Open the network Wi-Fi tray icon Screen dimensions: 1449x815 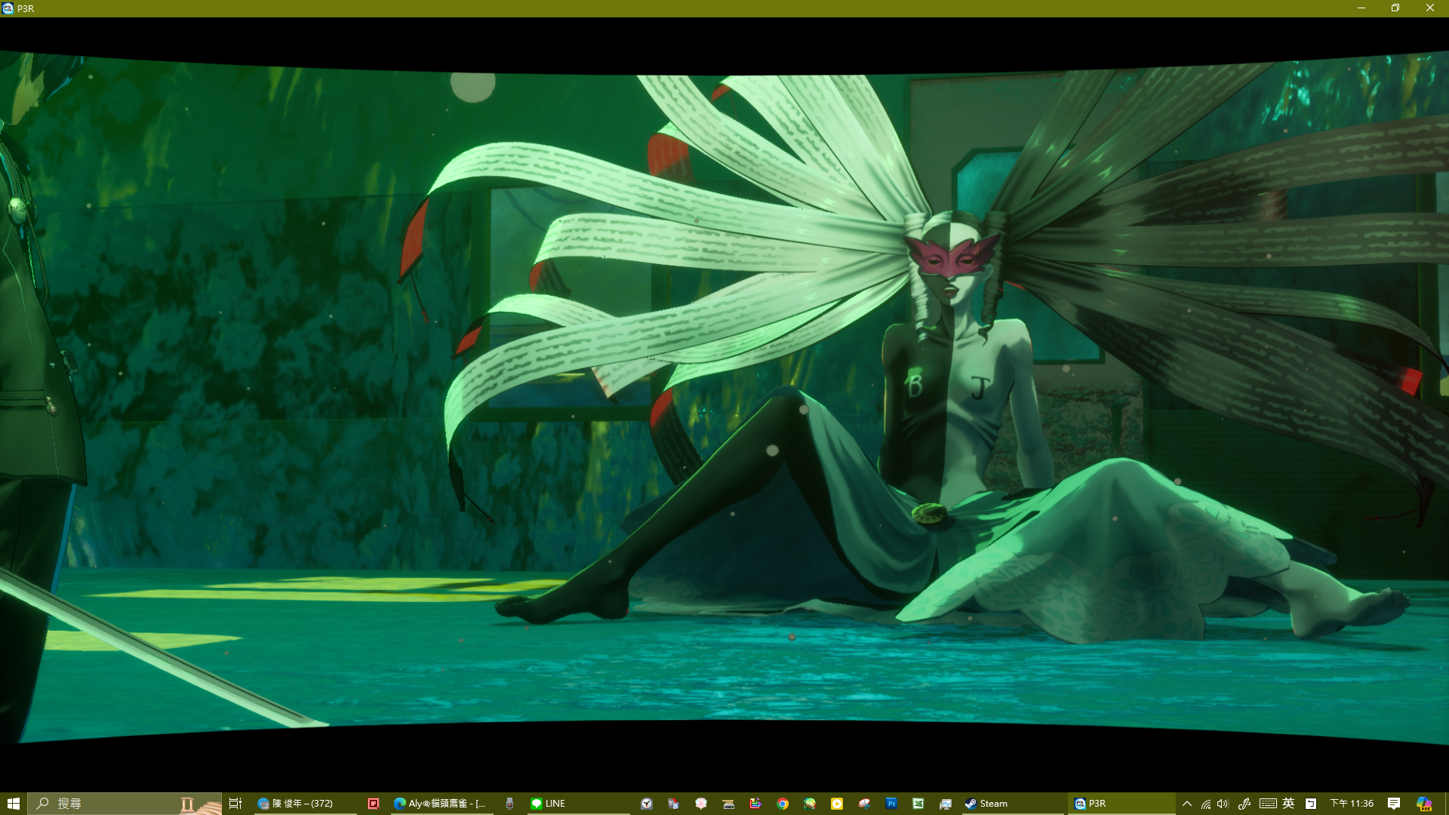coord(1206,804)
